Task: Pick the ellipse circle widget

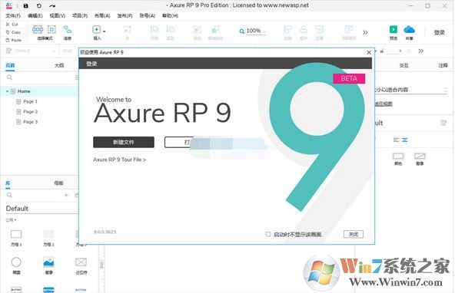Action: (x=16, y=265)
